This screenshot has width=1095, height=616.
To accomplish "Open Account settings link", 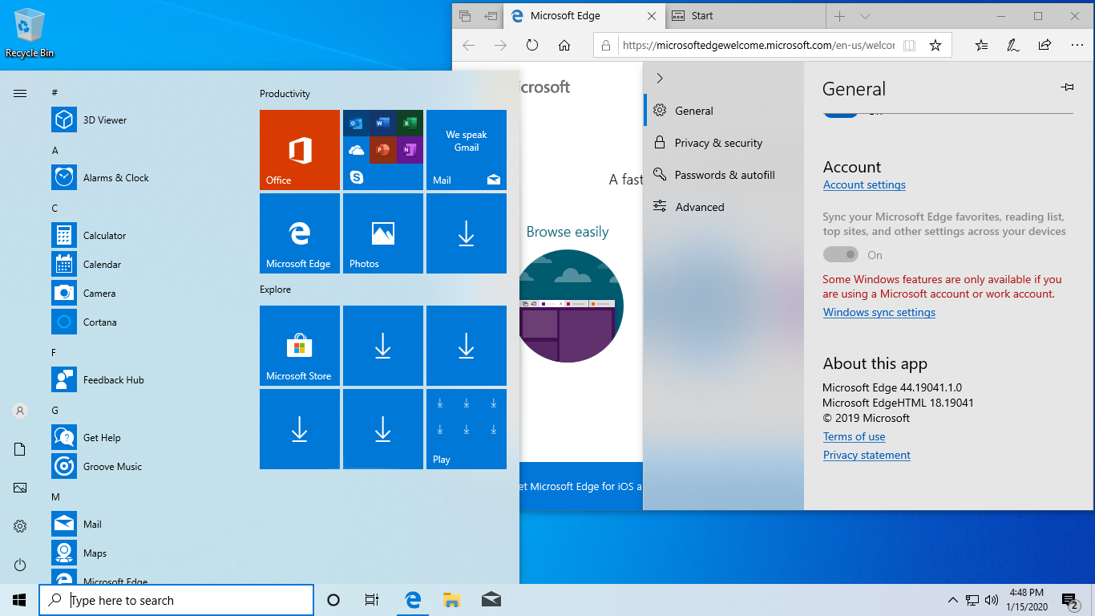I will tap(864, 184).
